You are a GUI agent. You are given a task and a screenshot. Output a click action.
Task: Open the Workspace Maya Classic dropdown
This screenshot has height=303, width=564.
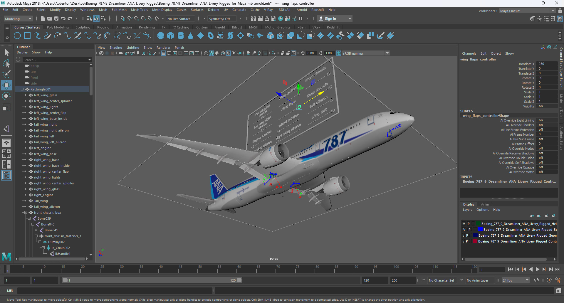click(527, 11)
